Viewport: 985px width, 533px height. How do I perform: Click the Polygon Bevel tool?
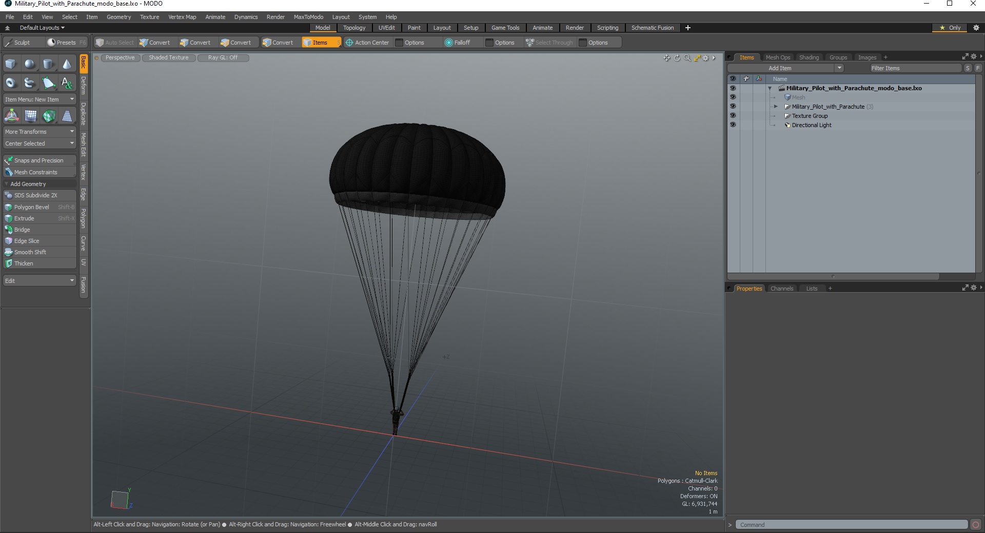(40, 207)
